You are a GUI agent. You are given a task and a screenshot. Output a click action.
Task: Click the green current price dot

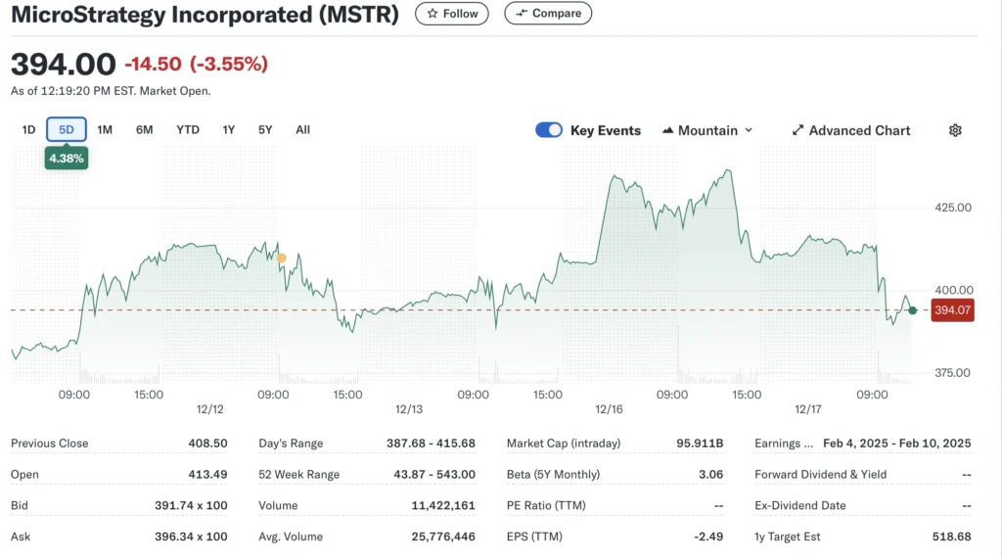tap(912, 310)
